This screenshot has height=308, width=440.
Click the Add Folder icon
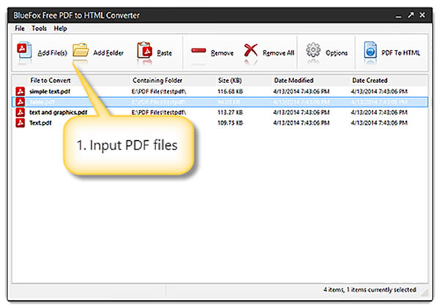[81, 51]
